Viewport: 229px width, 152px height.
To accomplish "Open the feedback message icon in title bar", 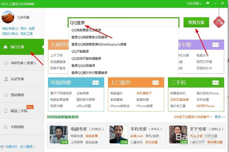I will 208,3.
